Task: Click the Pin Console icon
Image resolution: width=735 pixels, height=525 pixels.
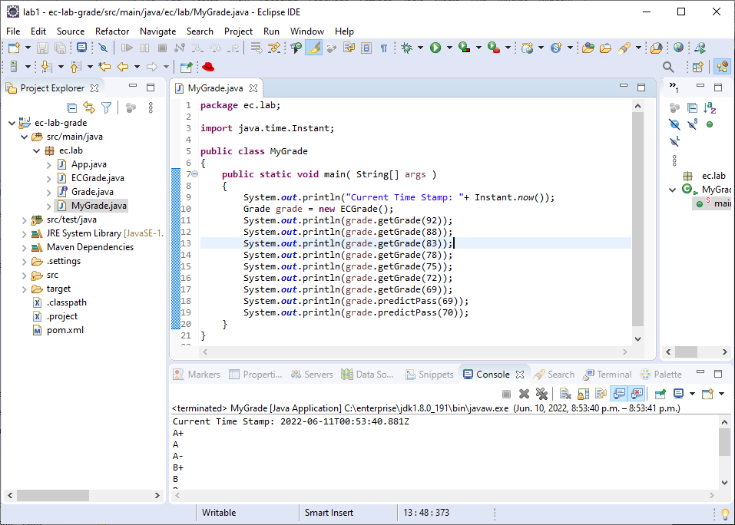Action: 660,395
